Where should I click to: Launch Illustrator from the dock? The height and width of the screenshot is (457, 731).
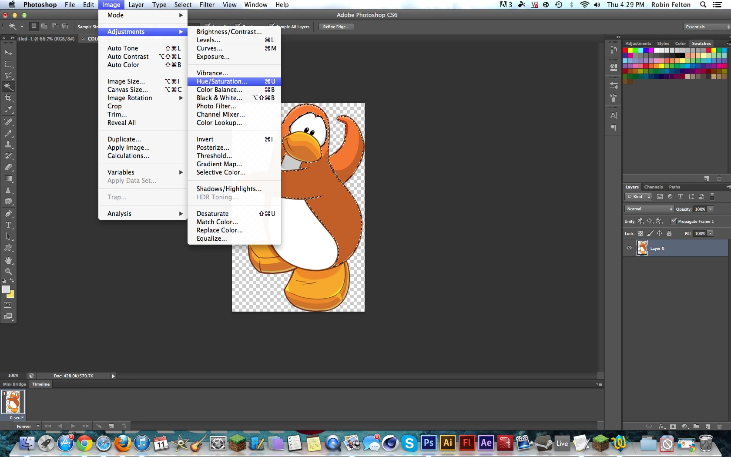point(447,443)
